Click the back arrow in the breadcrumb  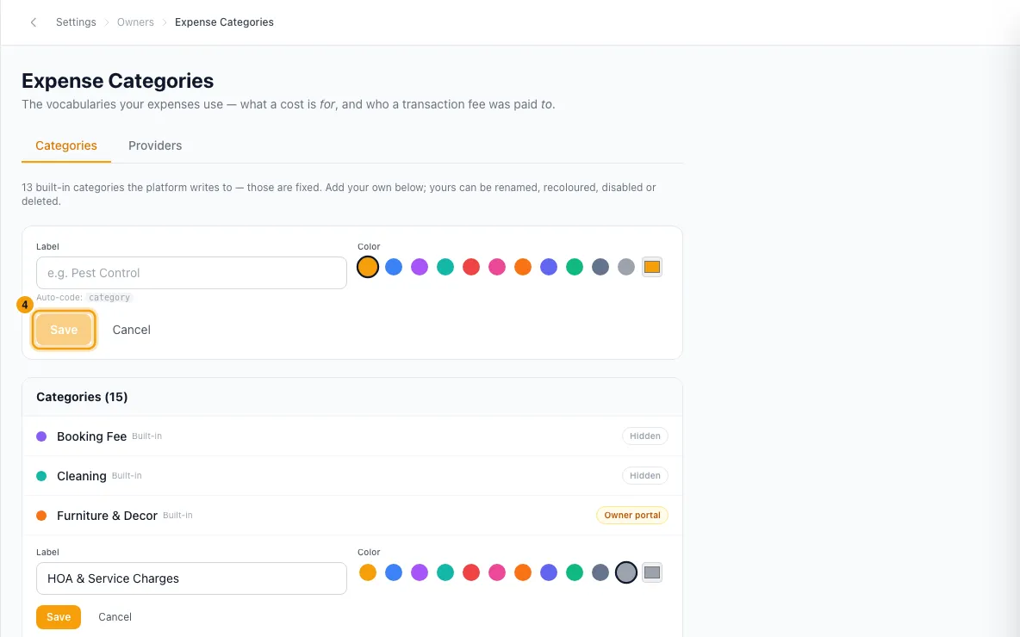tap(34, 22)
